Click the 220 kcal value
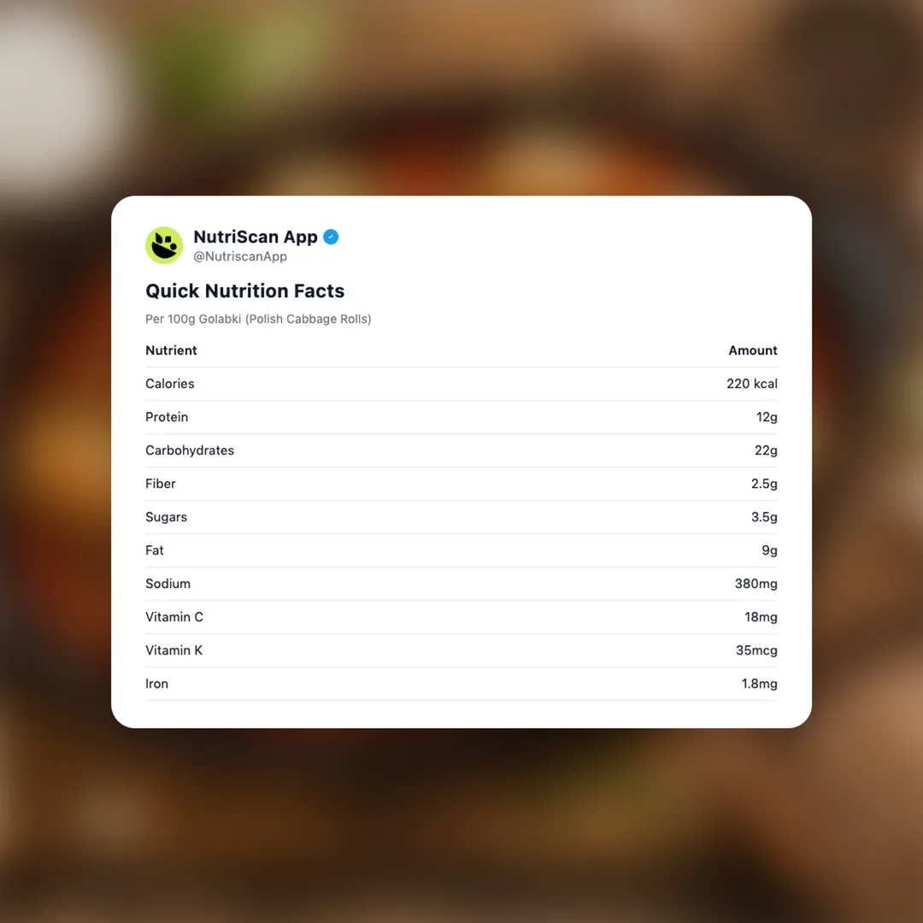This screenshot has width=923, height=923. pos(752,384)
